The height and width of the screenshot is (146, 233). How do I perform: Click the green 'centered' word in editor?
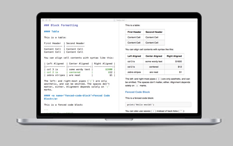tap(75, 72)
